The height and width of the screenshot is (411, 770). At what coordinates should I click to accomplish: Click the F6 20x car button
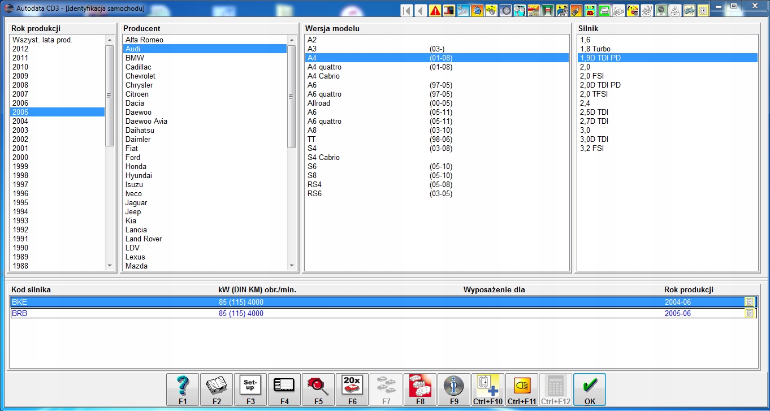[x=352, y=390]
